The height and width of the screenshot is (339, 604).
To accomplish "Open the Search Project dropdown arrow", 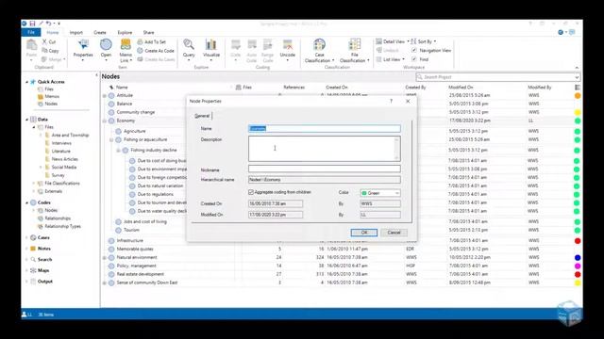I will pyautogui.click(x=577, y=77).
